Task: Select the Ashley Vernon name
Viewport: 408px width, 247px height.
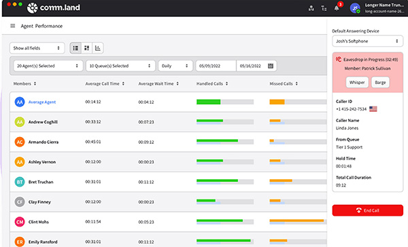Action: (42, 162)
